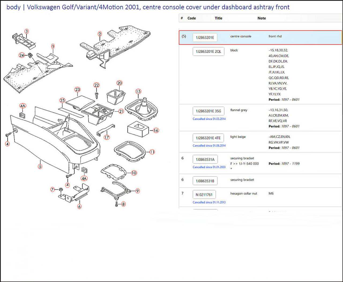
Task: Select callout number 24 clip
Action: click(x=22, y=55)
